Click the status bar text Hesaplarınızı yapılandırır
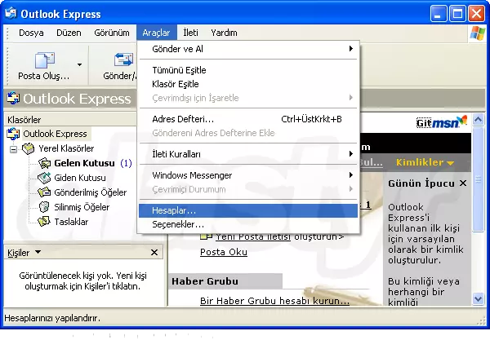This screenshot has width=490, height=340. point(52,318)
